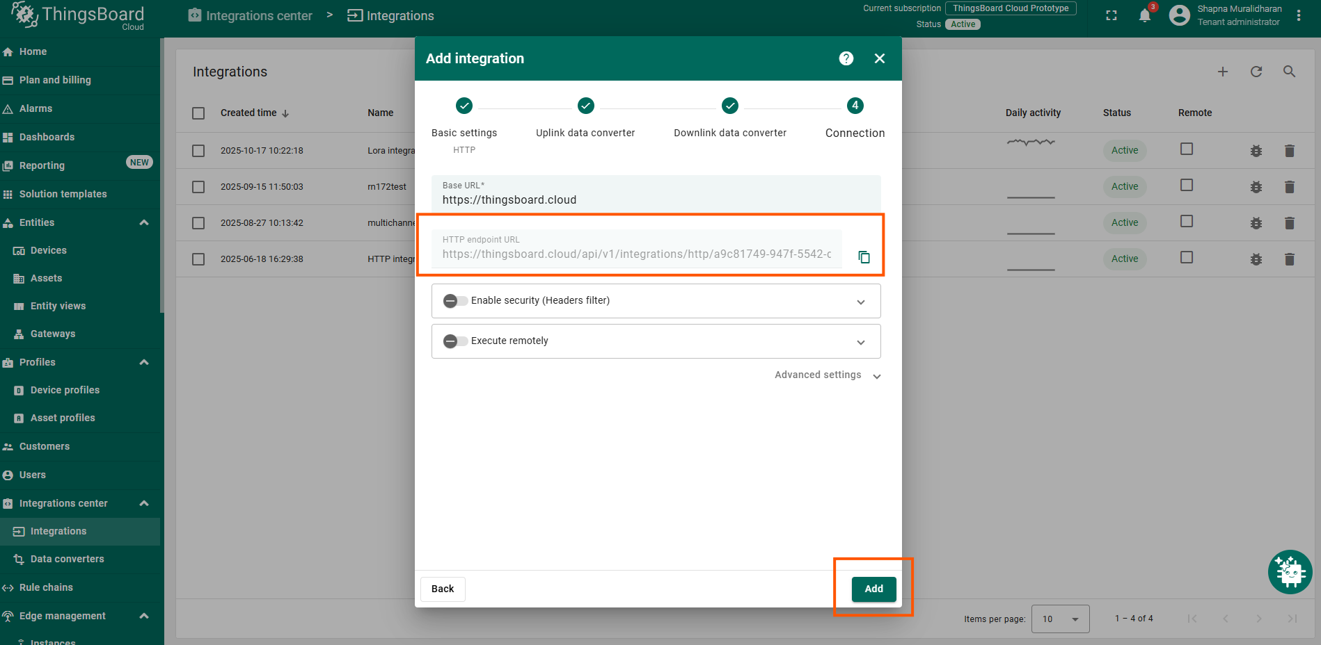Open the help icon in Add integration dialog
The height and width of the screenshot is (645, 1321).
click(846, 58)
